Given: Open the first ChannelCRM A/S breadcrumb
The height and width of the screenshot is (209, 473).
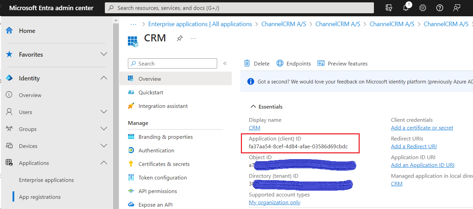Looking at the screenshot, I should pyautogui.click(x=284, y=24).
